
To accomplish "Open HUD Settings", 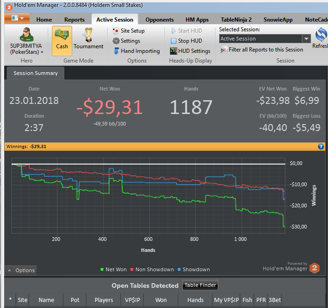I will (x=190, y=51).
